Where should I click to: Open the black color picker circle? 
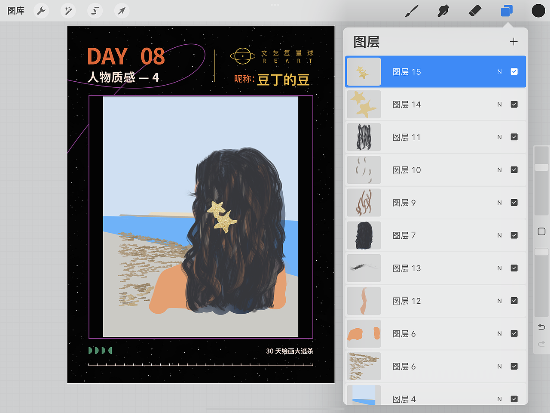538,11
